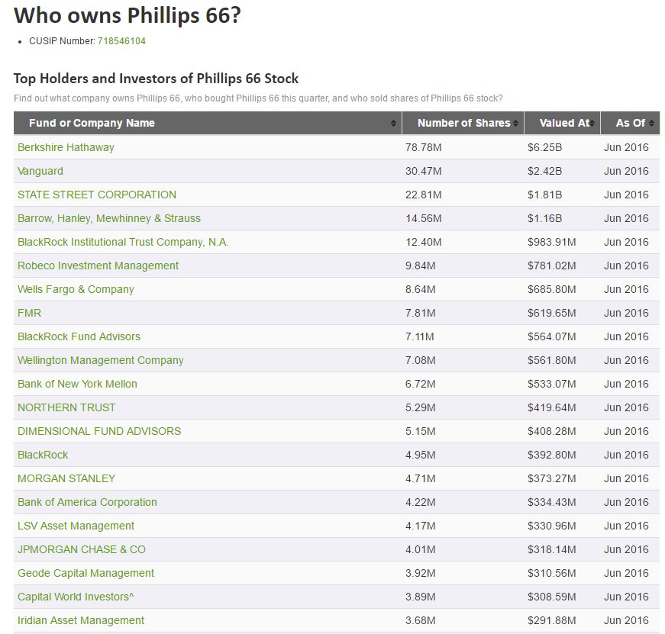This screenshot has width=665, height=634.
Task: Open BlackRock Fund Advisors link
Action: coord(79,337)
